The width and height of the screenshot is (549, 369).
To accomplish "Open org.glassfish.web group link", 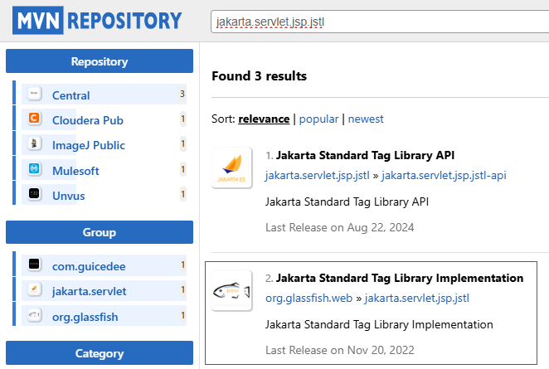I will pos(309,298).
